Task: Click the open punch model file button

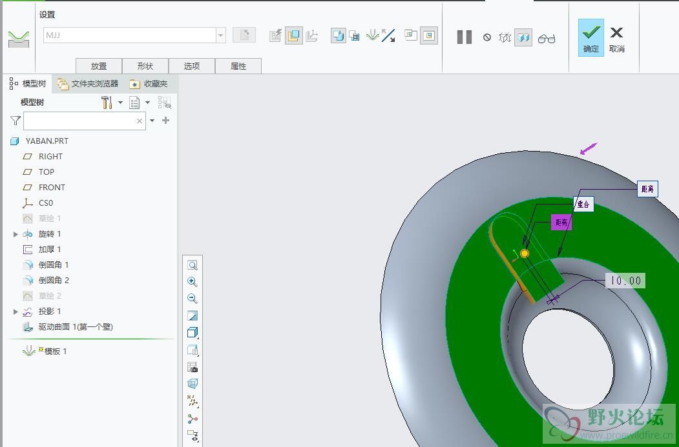Action: tap(244, 35)
